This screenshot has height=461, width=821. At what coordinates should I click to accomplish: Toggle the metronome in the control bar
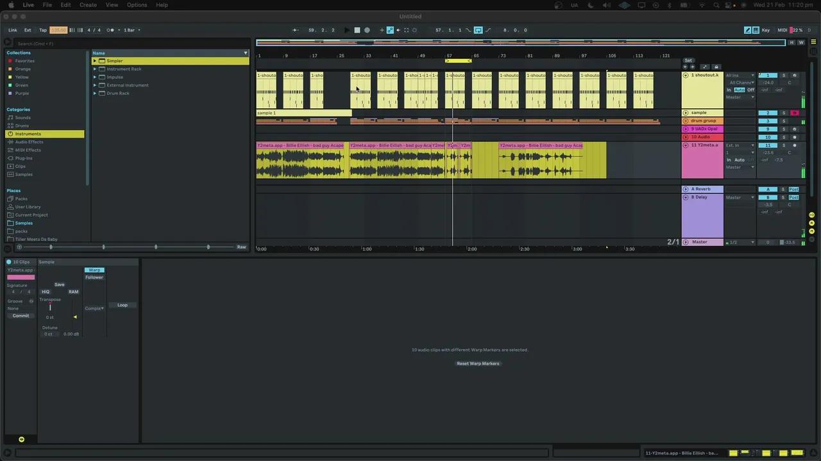point(110,30)
